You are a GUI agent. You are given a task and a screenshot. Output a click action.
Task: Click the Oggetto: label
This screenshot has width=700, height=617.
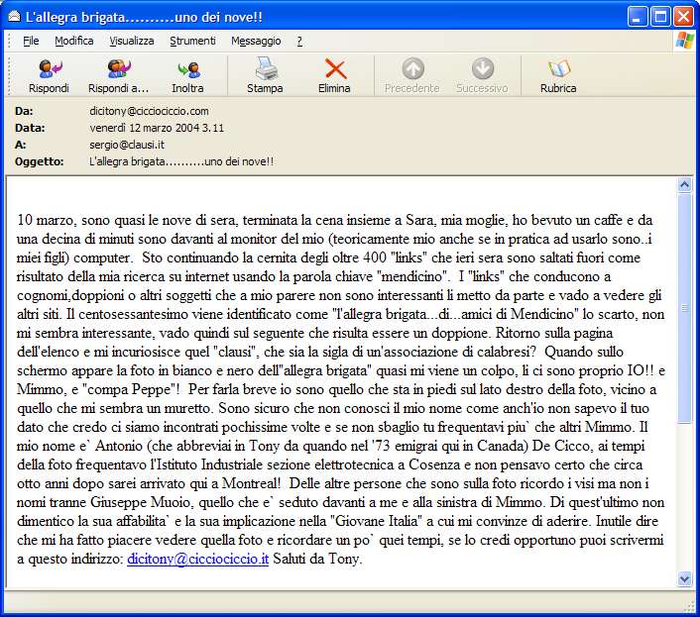pyautogui.click(x=40, y=161)
